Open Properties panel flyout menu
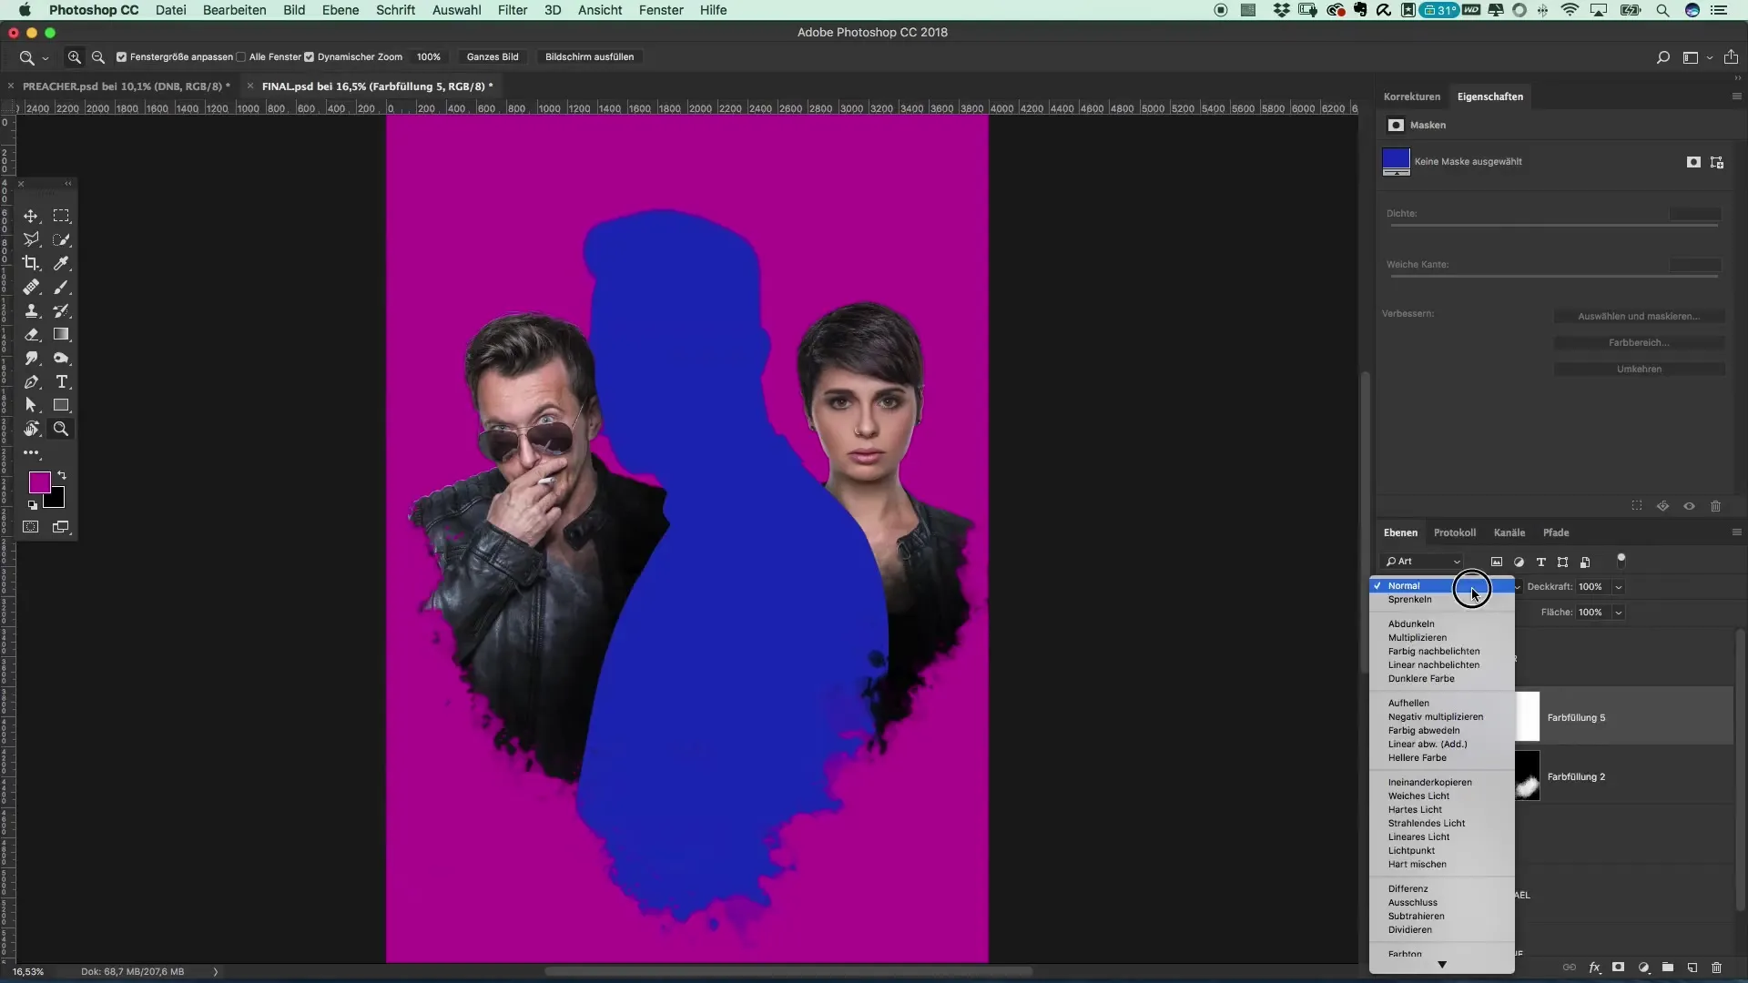This screenshot has height=983, width=1748. pos(1736,96)
